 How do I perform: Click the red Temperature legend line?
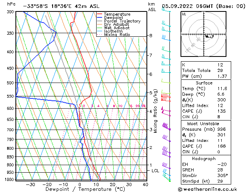click(x=99, y=14)
